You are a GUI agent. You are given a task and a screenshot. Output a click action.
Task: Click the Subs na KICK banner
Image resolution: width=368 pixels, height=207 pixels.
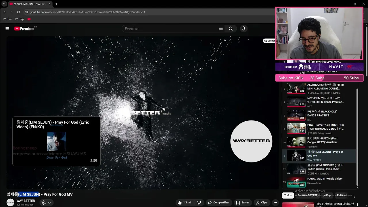(319, 78)
